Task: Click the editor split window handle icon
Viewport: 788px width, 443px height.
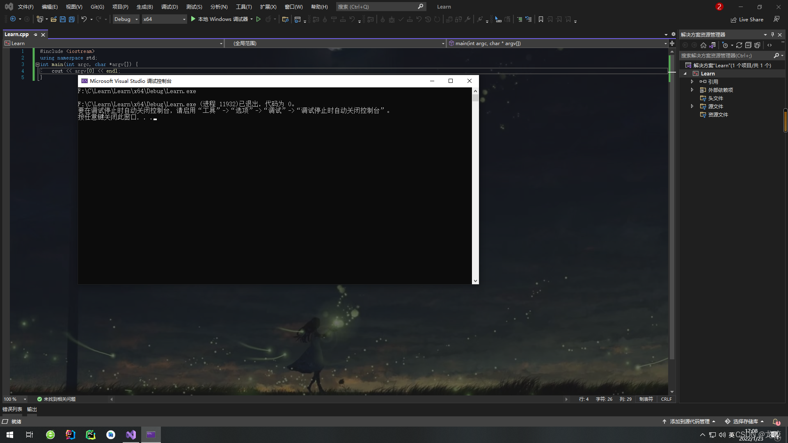Action: tap(672, 43)
